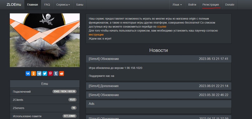
Task: Share through the Telegram icon
Action: coord(39,73)
